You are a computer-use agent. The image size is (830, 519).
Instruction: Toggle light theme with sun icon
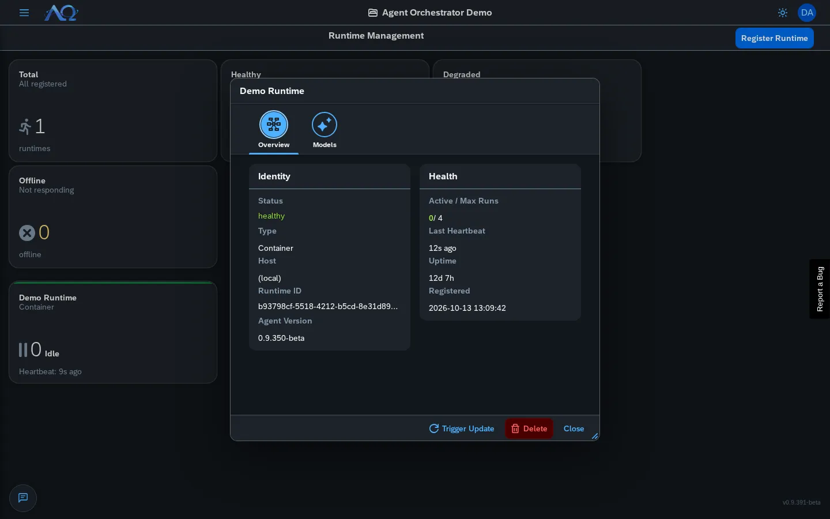[782, 13]
